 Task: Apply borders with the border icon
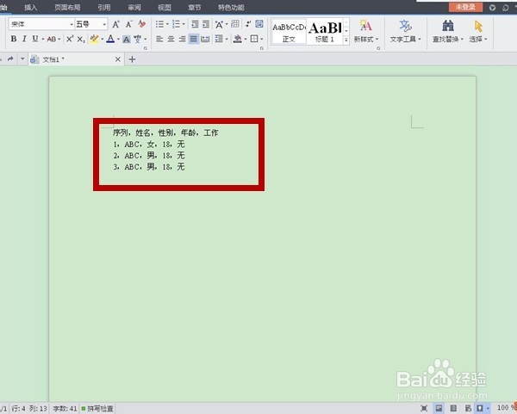click(x=254, y=39)
